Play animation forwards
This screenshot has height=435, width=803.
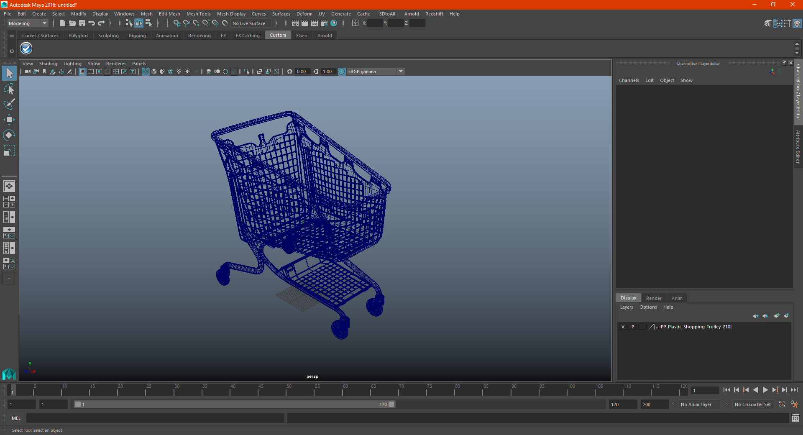(765, 390)
